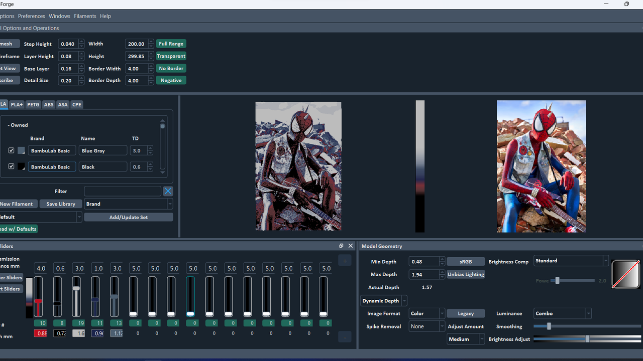Switch to the PETG filament tab
Viewport: 643px width, 361px height.
33,104
